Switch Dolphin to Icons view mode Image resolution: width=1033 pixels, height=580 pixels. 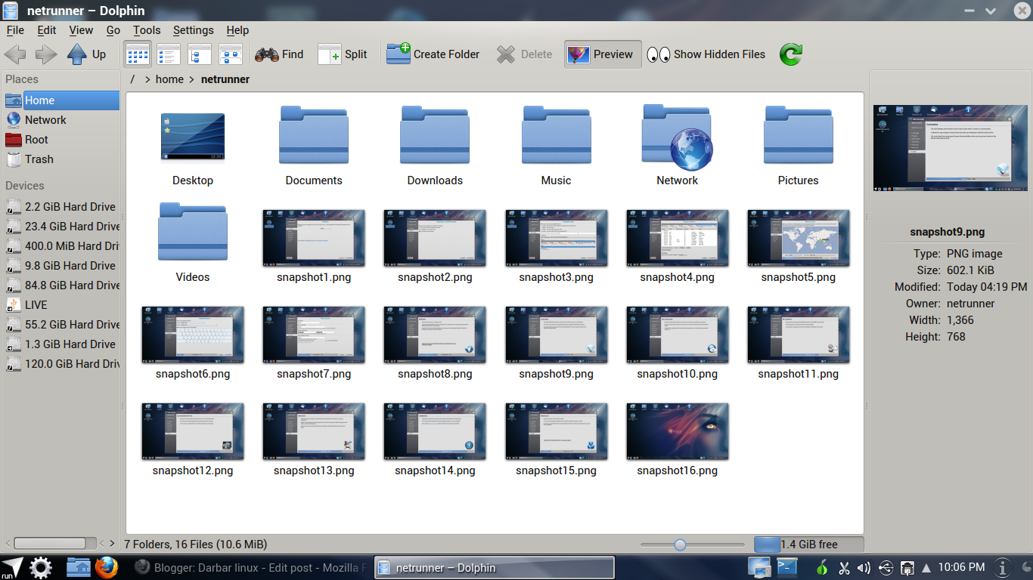pos(137,54)
